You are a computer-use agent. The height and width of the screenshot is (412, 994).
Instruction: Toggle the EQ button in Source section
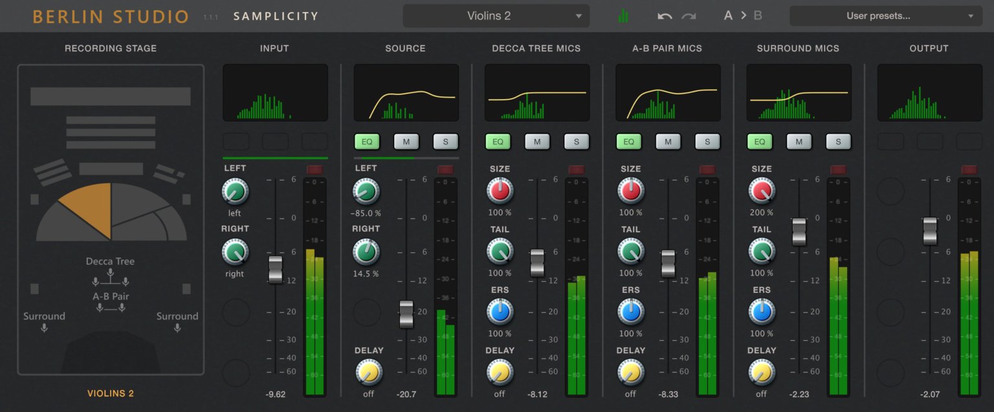[367, 142]
